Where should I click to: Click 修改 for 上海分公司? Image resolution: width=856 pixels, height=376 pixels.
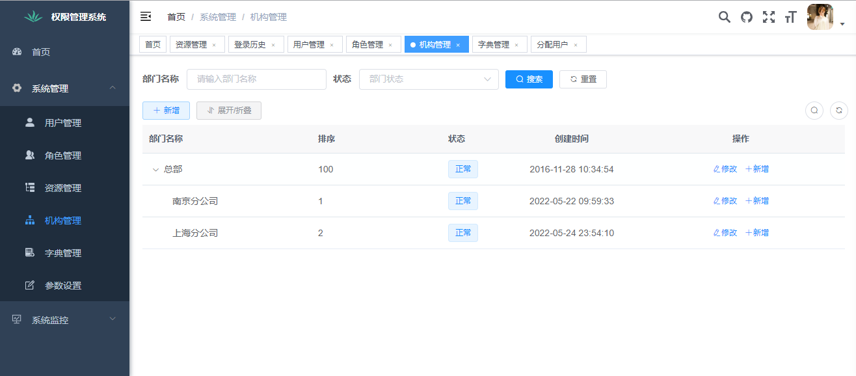[x=725, y=233]
